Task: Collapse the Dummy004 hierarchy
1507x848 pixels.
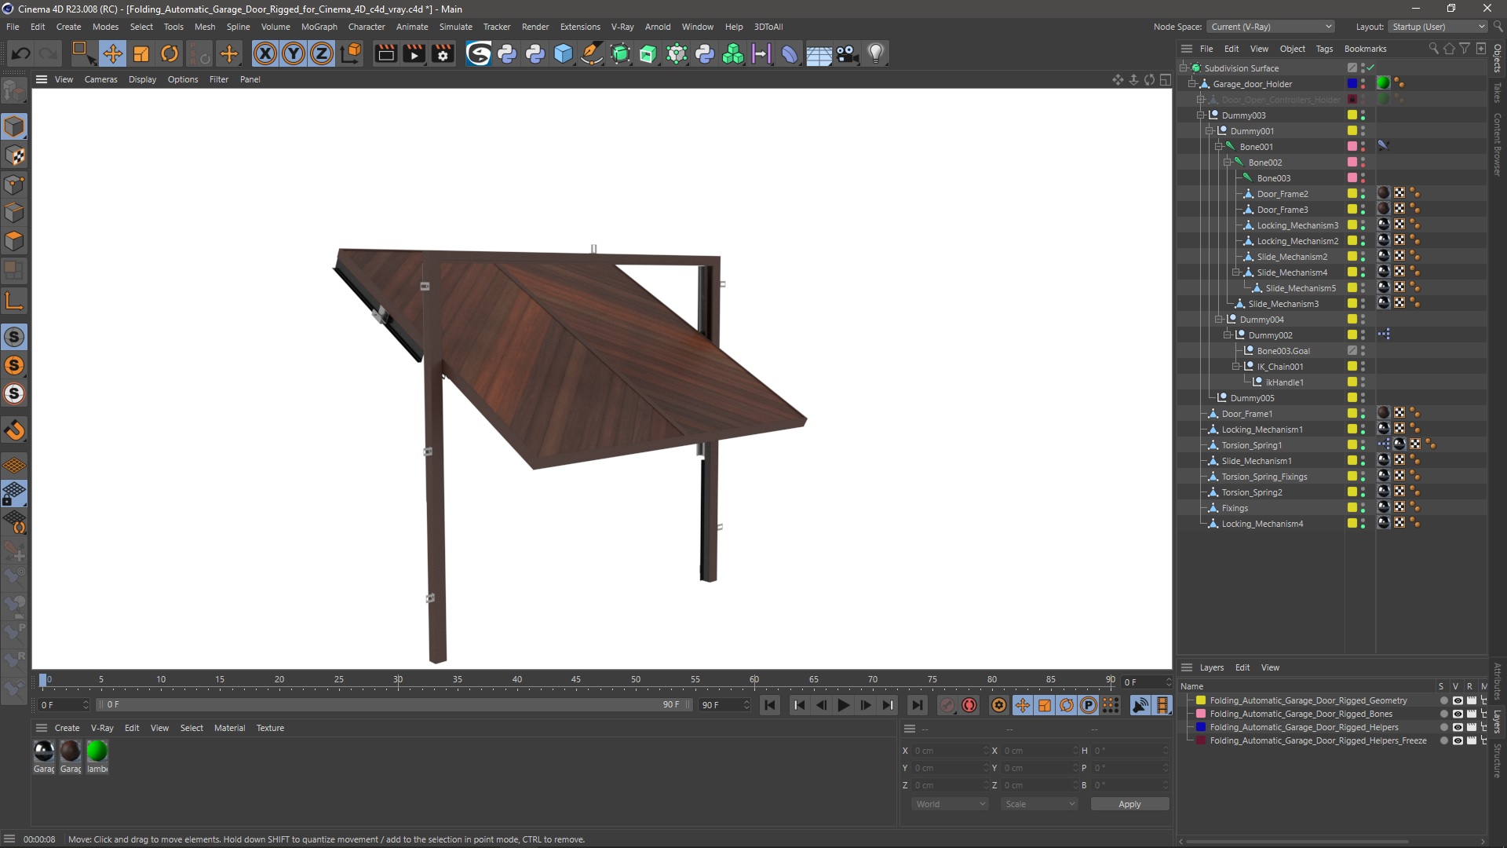Action: [1219, 320]
